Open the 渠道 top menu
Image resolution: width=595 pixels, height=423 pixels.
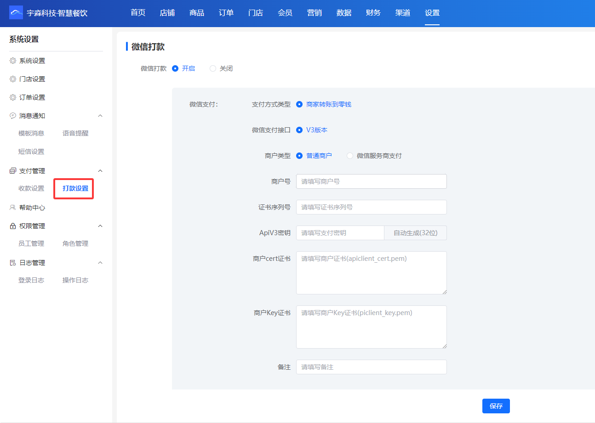tap(403, 13)
